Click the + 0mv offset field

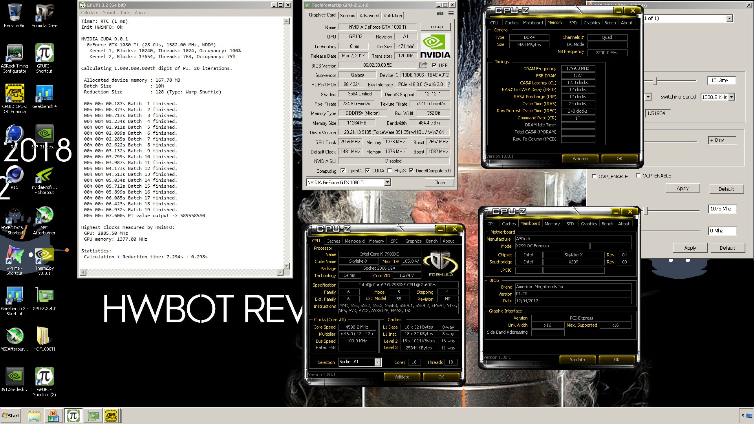click(723, 140)
